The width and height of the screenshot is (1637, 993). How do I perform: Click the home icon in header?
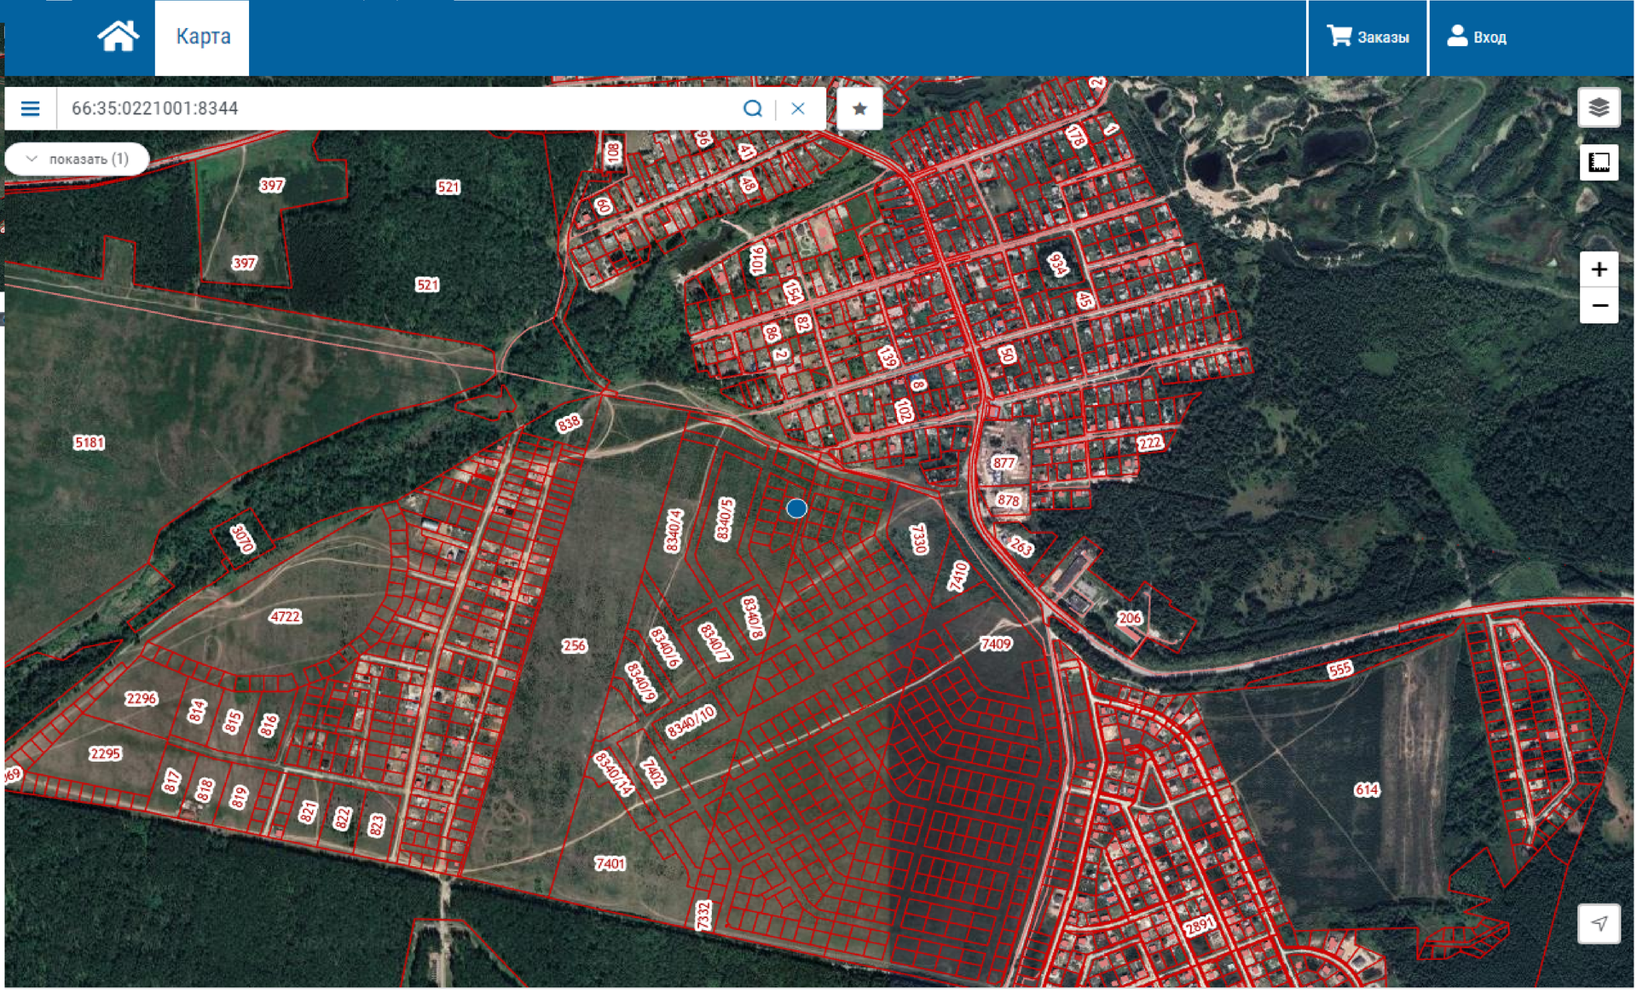point(118,37)
